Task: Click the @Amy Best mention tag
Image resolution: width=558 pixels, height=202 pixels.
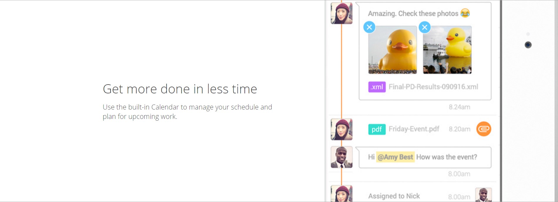Action: click(x=395, y=157)
